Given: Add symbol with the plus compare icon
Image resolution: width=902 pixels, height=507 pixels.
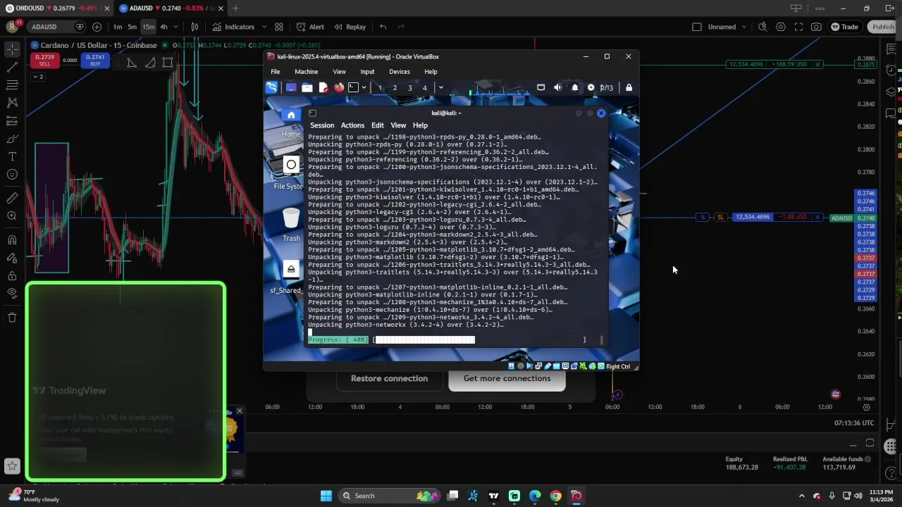Looking at the screenshot, I should point(97,27).
